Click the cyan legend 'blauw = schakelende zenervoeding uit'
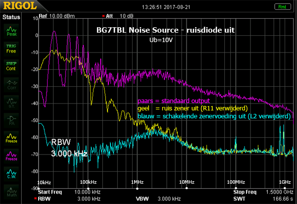The image size is (297, 204). [214, 116]
